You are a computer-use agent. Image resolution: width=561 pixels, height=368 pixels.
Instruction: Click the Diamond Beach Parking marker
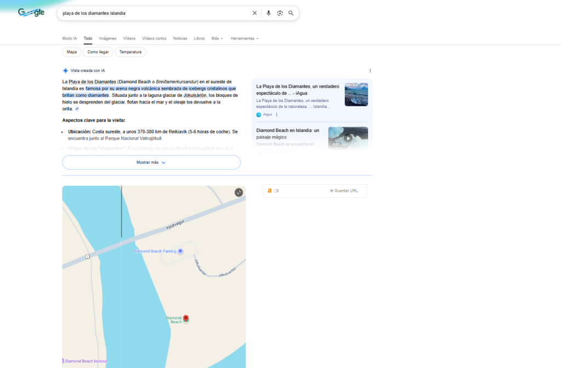180,251
